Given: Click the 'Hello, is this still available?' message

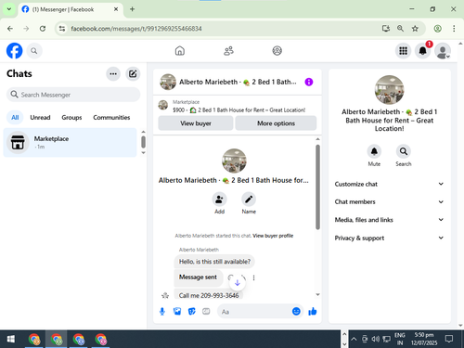Looking at the screenshot, I should tap(214, 262).
